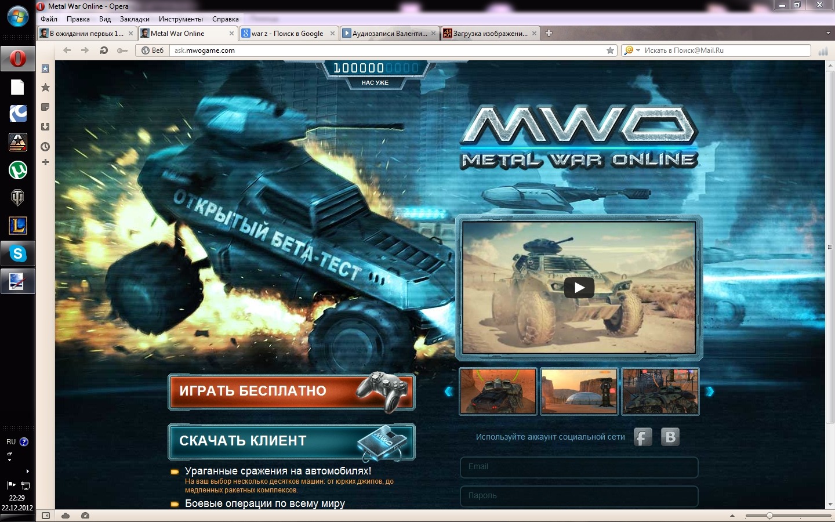Open Bookmarks star panel in sidebar
Image resolution: width=835 pixels, height=522 pixels.
tap(45, 88)
